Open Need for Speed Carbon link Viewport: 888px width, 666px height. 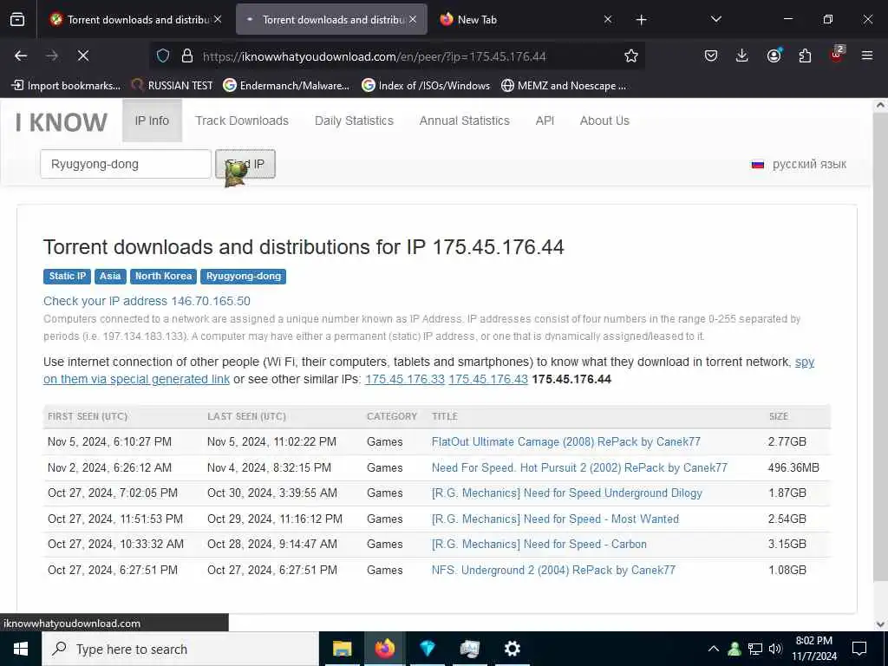point(539,545)
